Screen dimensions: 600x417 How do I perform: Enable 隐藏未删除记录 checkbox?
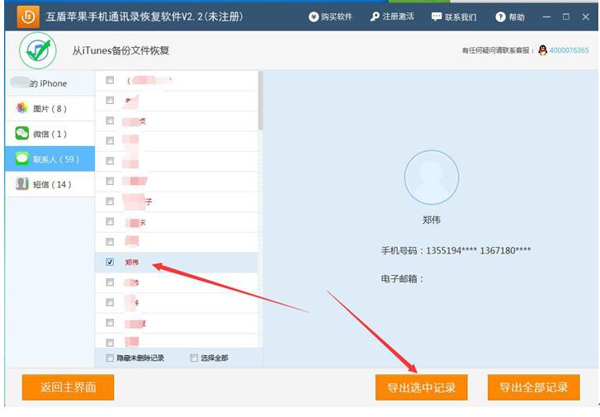[110, 358]
